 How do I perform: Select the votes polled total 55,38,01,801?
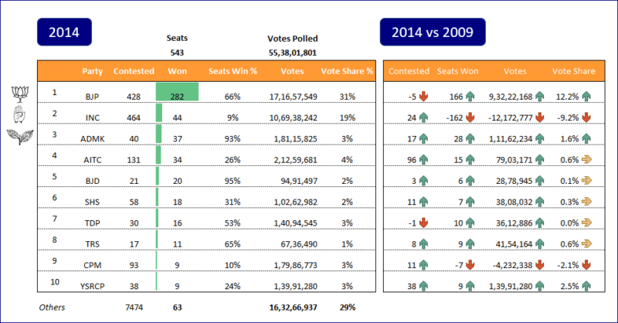(293, 53)
